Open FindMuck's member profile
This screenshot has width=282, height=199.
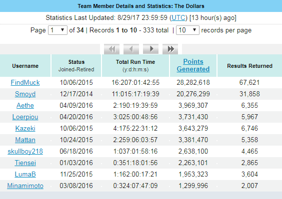[x=25, y=83]
